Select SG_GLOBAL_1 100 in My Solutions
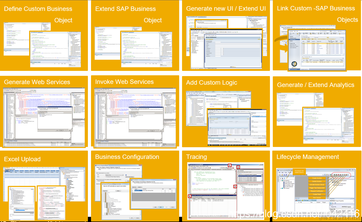This screenshot has height=222, width=362. click(x=289, y=185)
